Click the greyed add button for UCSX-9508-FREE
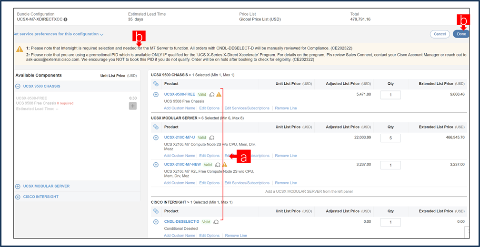This screenshot has height=247, width=480. 132,106
